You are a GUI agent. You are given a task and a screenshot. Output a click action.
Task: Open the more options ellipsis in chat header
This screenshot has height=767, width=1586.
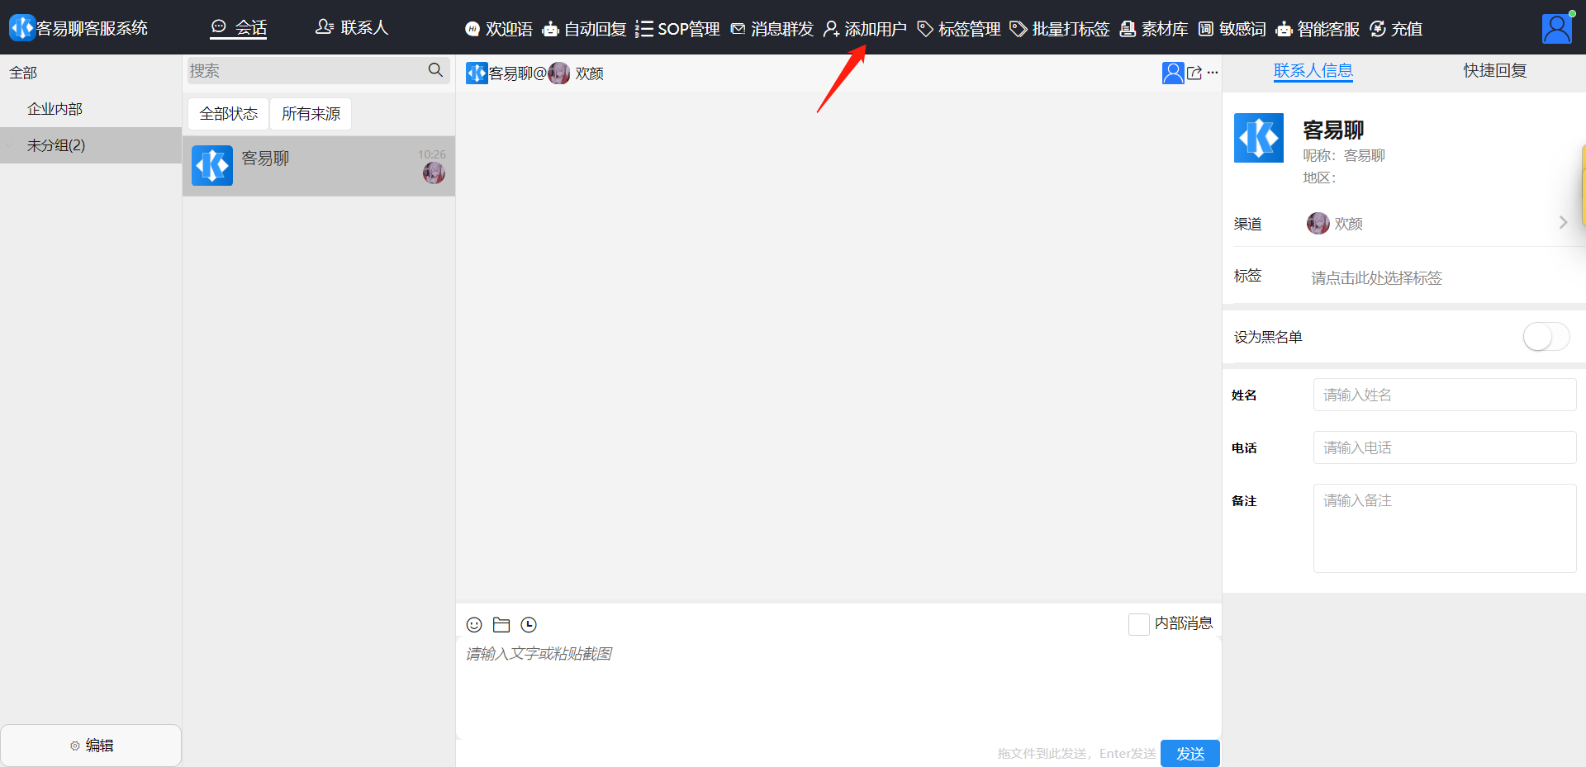1213,73
